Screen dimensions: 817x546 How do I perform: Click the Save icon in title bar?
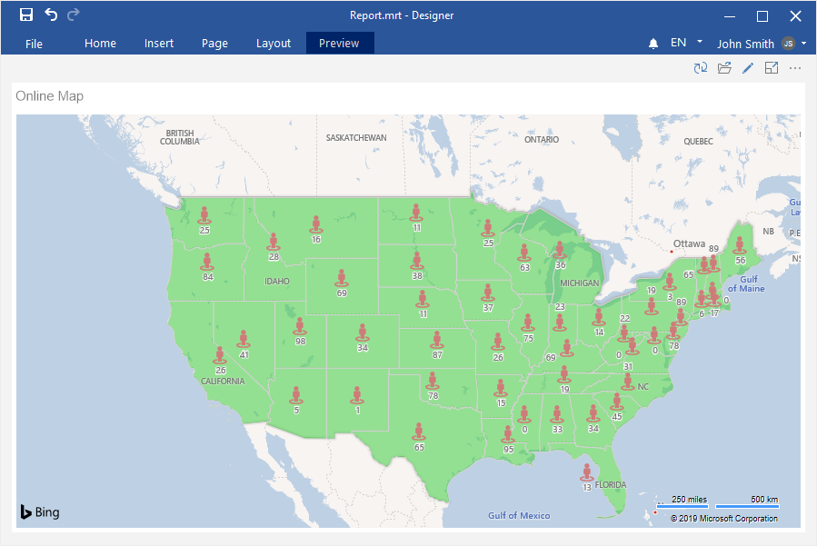[x=26, y=15]
